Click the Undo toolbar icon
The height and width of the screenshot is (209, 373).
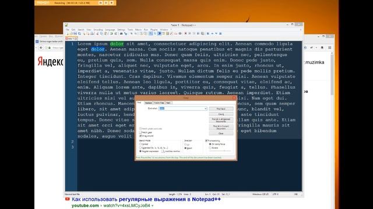click(x=111, y=34)
